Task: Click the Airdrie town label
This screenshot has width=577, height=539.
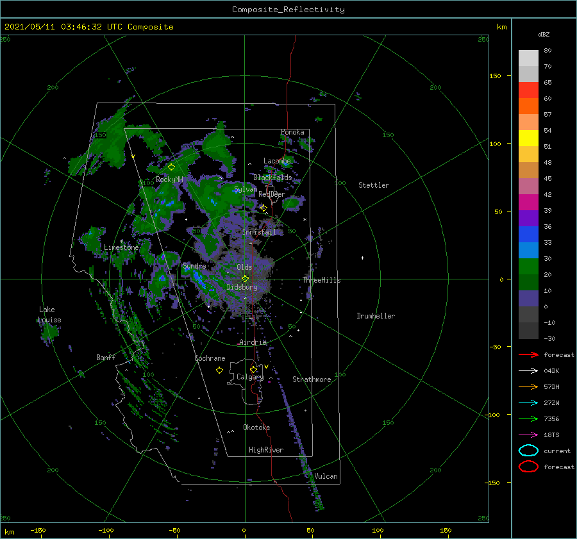Action: click(x=253, y=342)
